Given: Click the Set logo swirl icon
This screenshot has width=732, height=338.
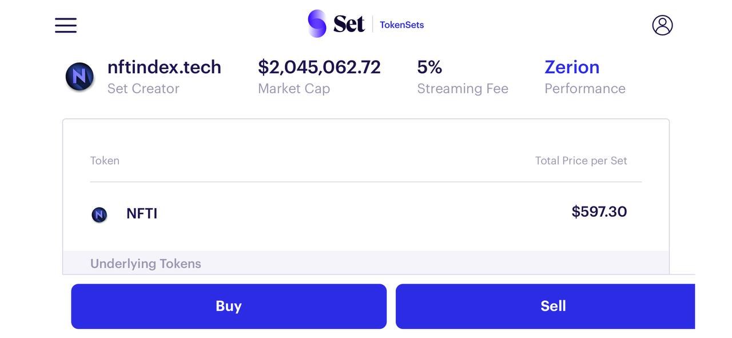Looking at the screenshot, I should tap(317, 24).
